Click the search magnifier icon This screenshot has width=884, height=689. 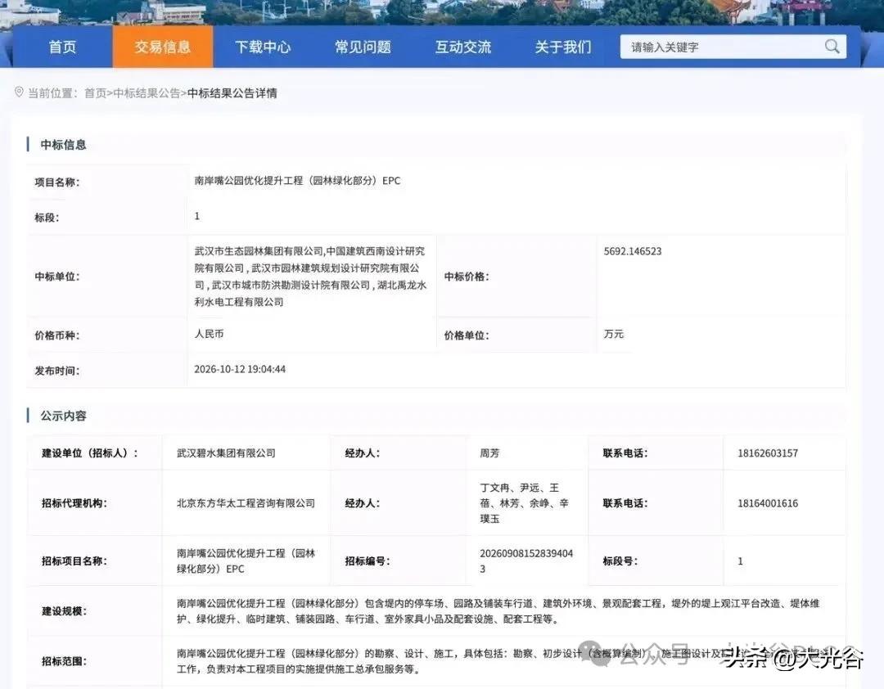click(832, 47)
